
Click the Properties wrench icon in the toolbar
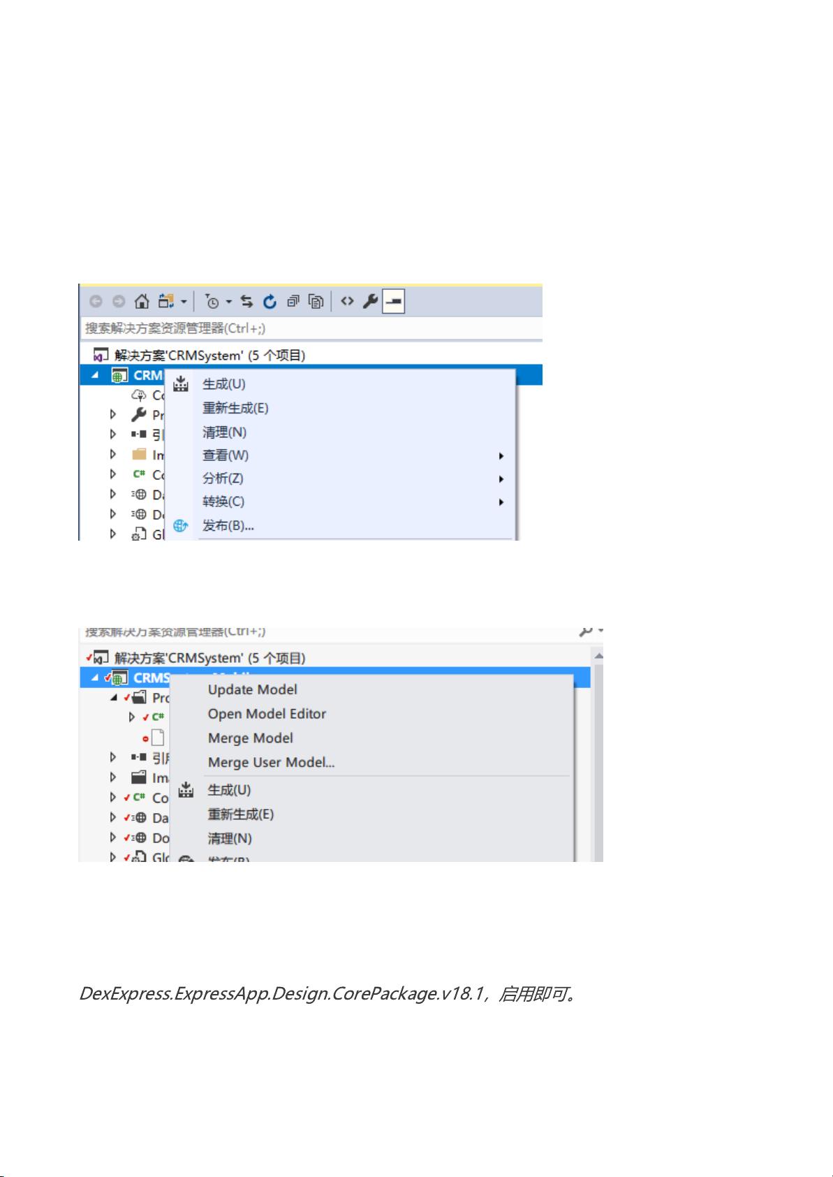pyautogui.click(x=370, y=302)
